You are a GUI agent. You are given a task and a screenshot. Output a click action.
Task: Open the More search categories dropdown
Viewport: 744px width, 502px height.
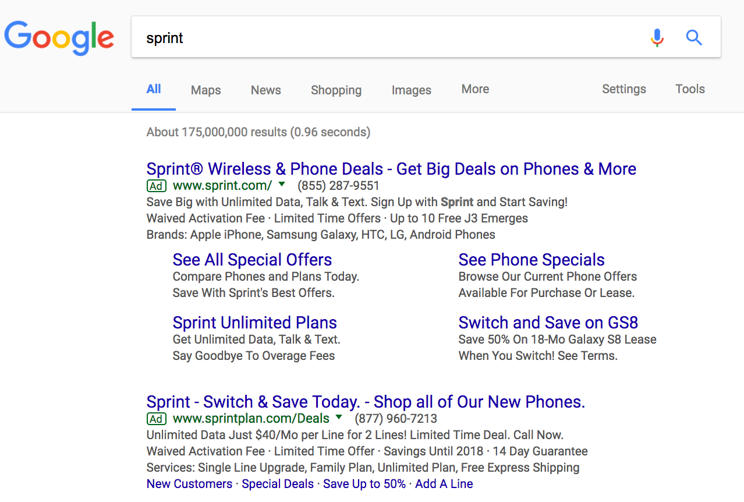click(x=474, y=89)
